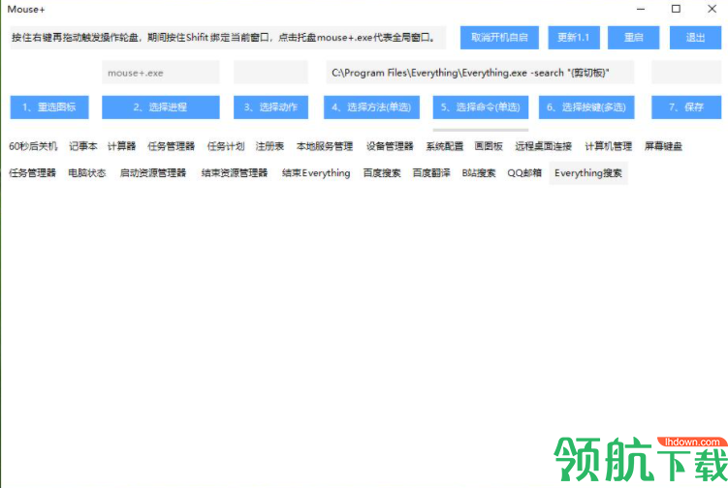This screenshot has height=488, width=728.
Task: Select the 系统配置 command
Action: click(445, 146)
